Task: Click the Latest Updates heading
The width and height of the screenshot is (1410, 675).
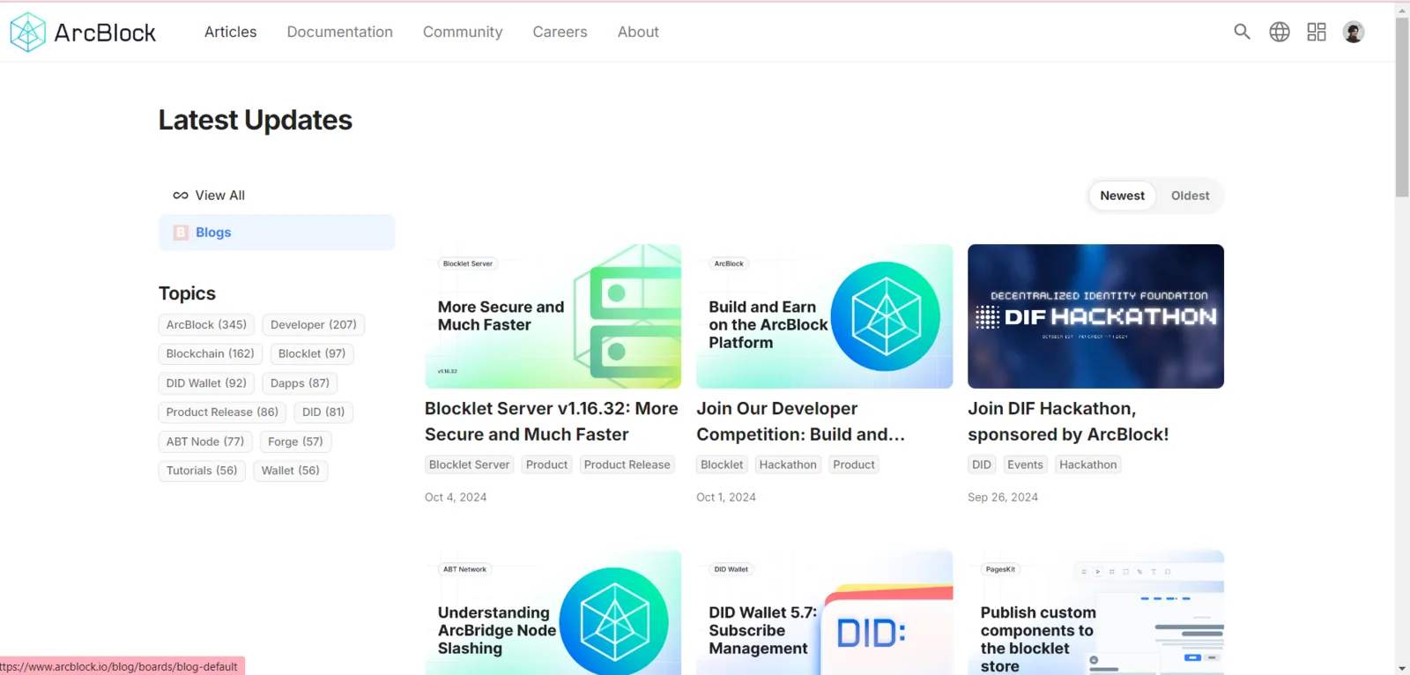Action: pos(256,120)
